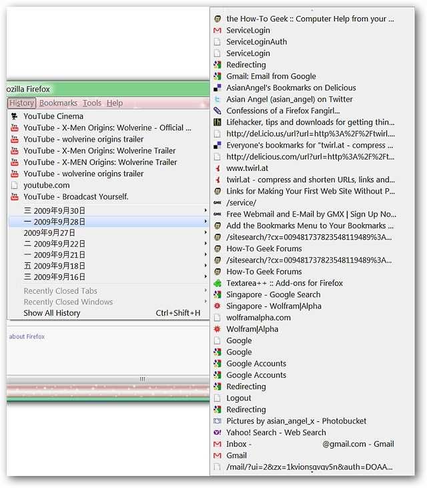Click scroll-up arrow atop history submenu

click(312, 10)
